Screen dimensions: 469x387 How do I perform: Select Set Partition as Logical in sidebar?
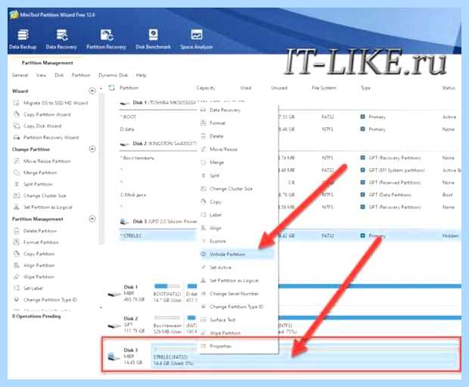[x=43, y=207]
